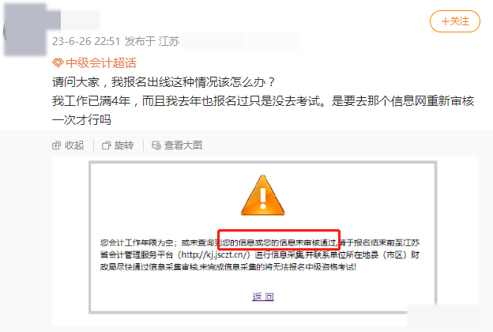Click the 旋转 rotate icon

[x=107, y=145]
